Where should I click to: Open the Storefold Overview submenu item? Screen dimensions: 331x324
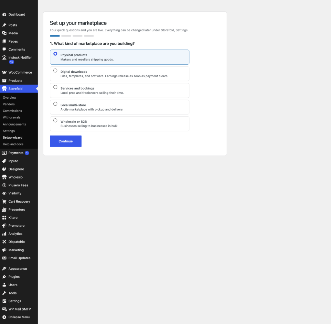[x=9, y=98]
